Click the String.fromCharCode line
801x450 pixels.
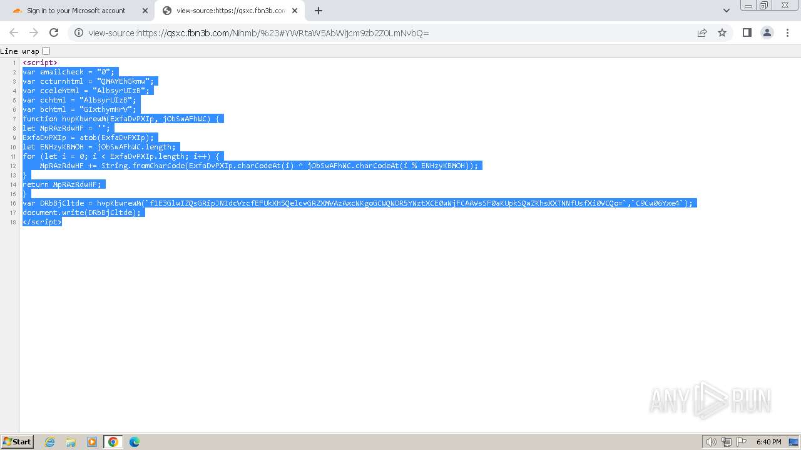[258, 166]
